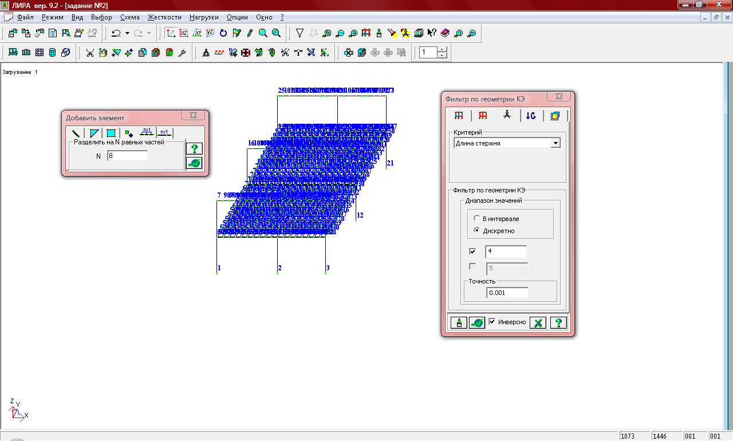
Task: Click the red grid nodes icon in top toolbar
Action: pyautogui.click(x=366, y=33)
